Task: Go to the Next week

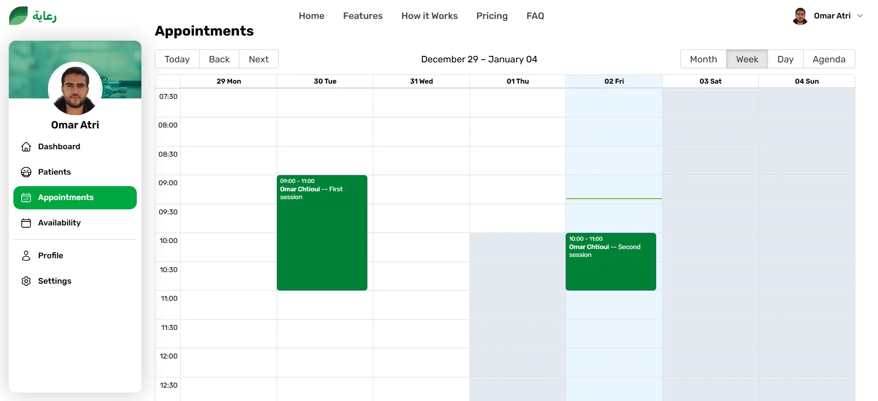Action: (x=258, y=59)
